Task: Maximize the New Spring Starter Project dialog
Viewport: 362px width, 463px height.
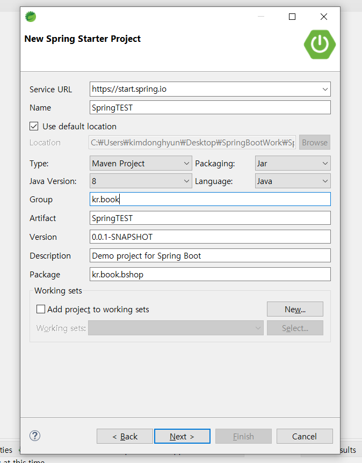Action: pos(292,17)
